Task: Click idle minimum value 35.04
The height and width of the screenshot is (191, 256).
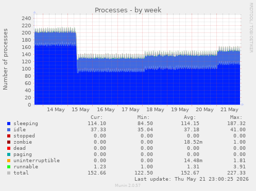Action: [x=145, y=130]
